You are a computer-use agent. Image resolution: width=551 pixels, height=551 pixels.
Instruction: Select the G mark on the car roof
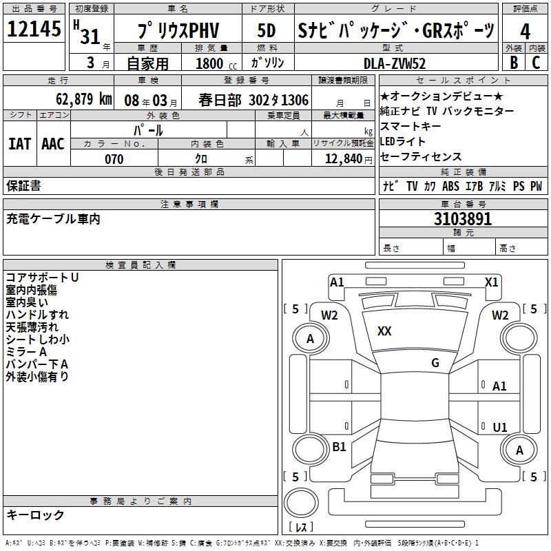pos(435,363)
